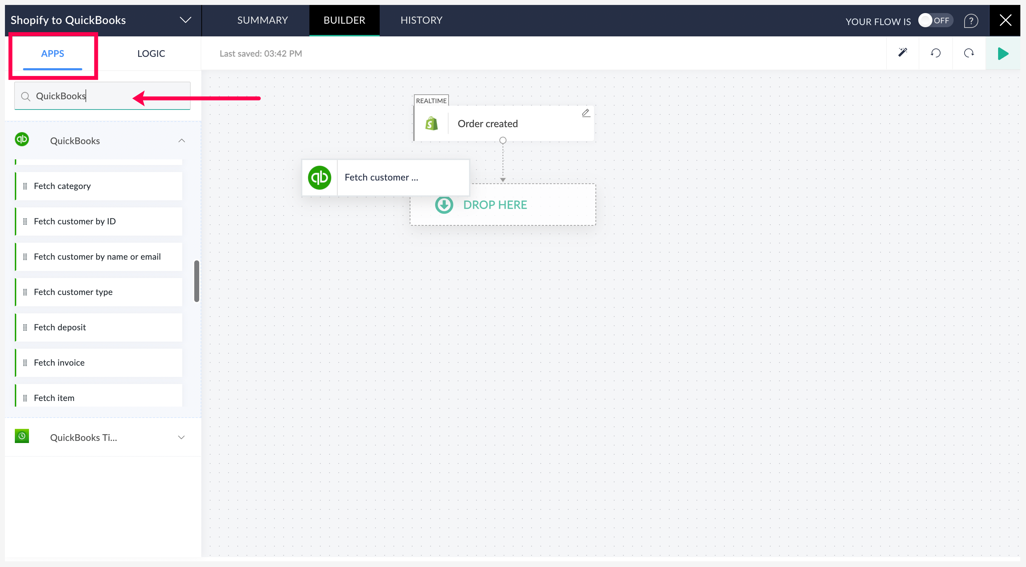This screenshot has height=567, width=1026.
Task: Open the LOGIC tab in sidebar
Action: pyautogui.click(x=151, y=53)
